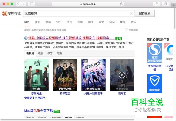176x121 pixels.
Task: Click the 电脑管家 app icon
Action: click(x=155, y=84)
